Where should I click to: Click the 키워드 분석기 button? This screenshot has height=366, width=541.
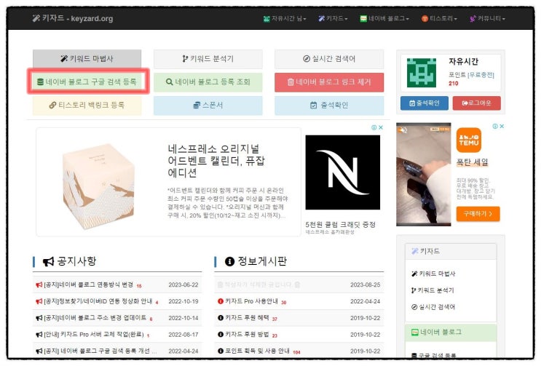[x=208, y=59]
